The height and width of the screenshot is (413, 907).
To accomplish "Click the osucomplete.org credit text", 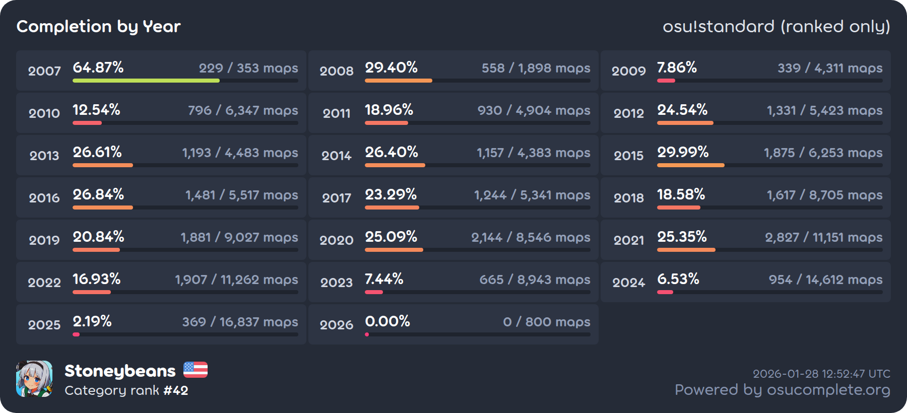I will [x=782, y=390].
